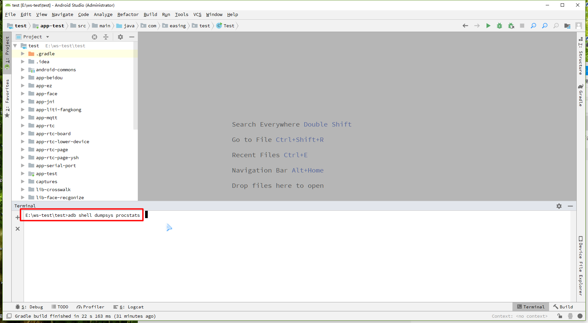Open the File menu

point(10,15)
